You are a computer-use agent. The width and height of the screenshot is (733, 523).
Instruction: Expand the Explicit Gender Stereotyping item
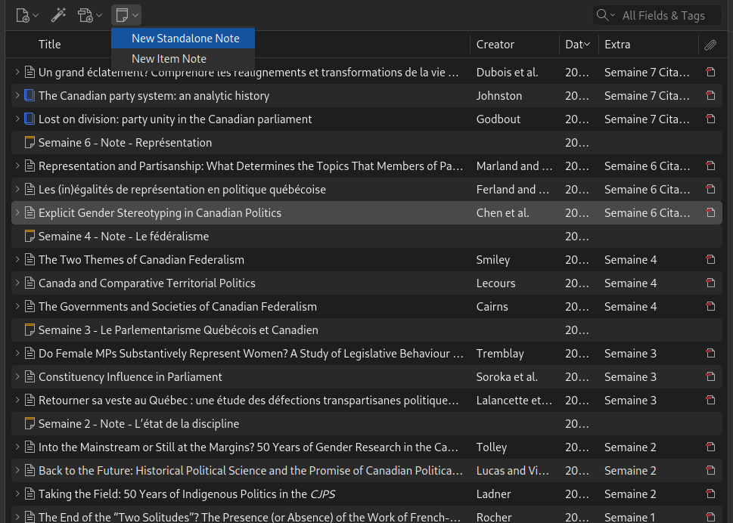[x=17, y=213]
